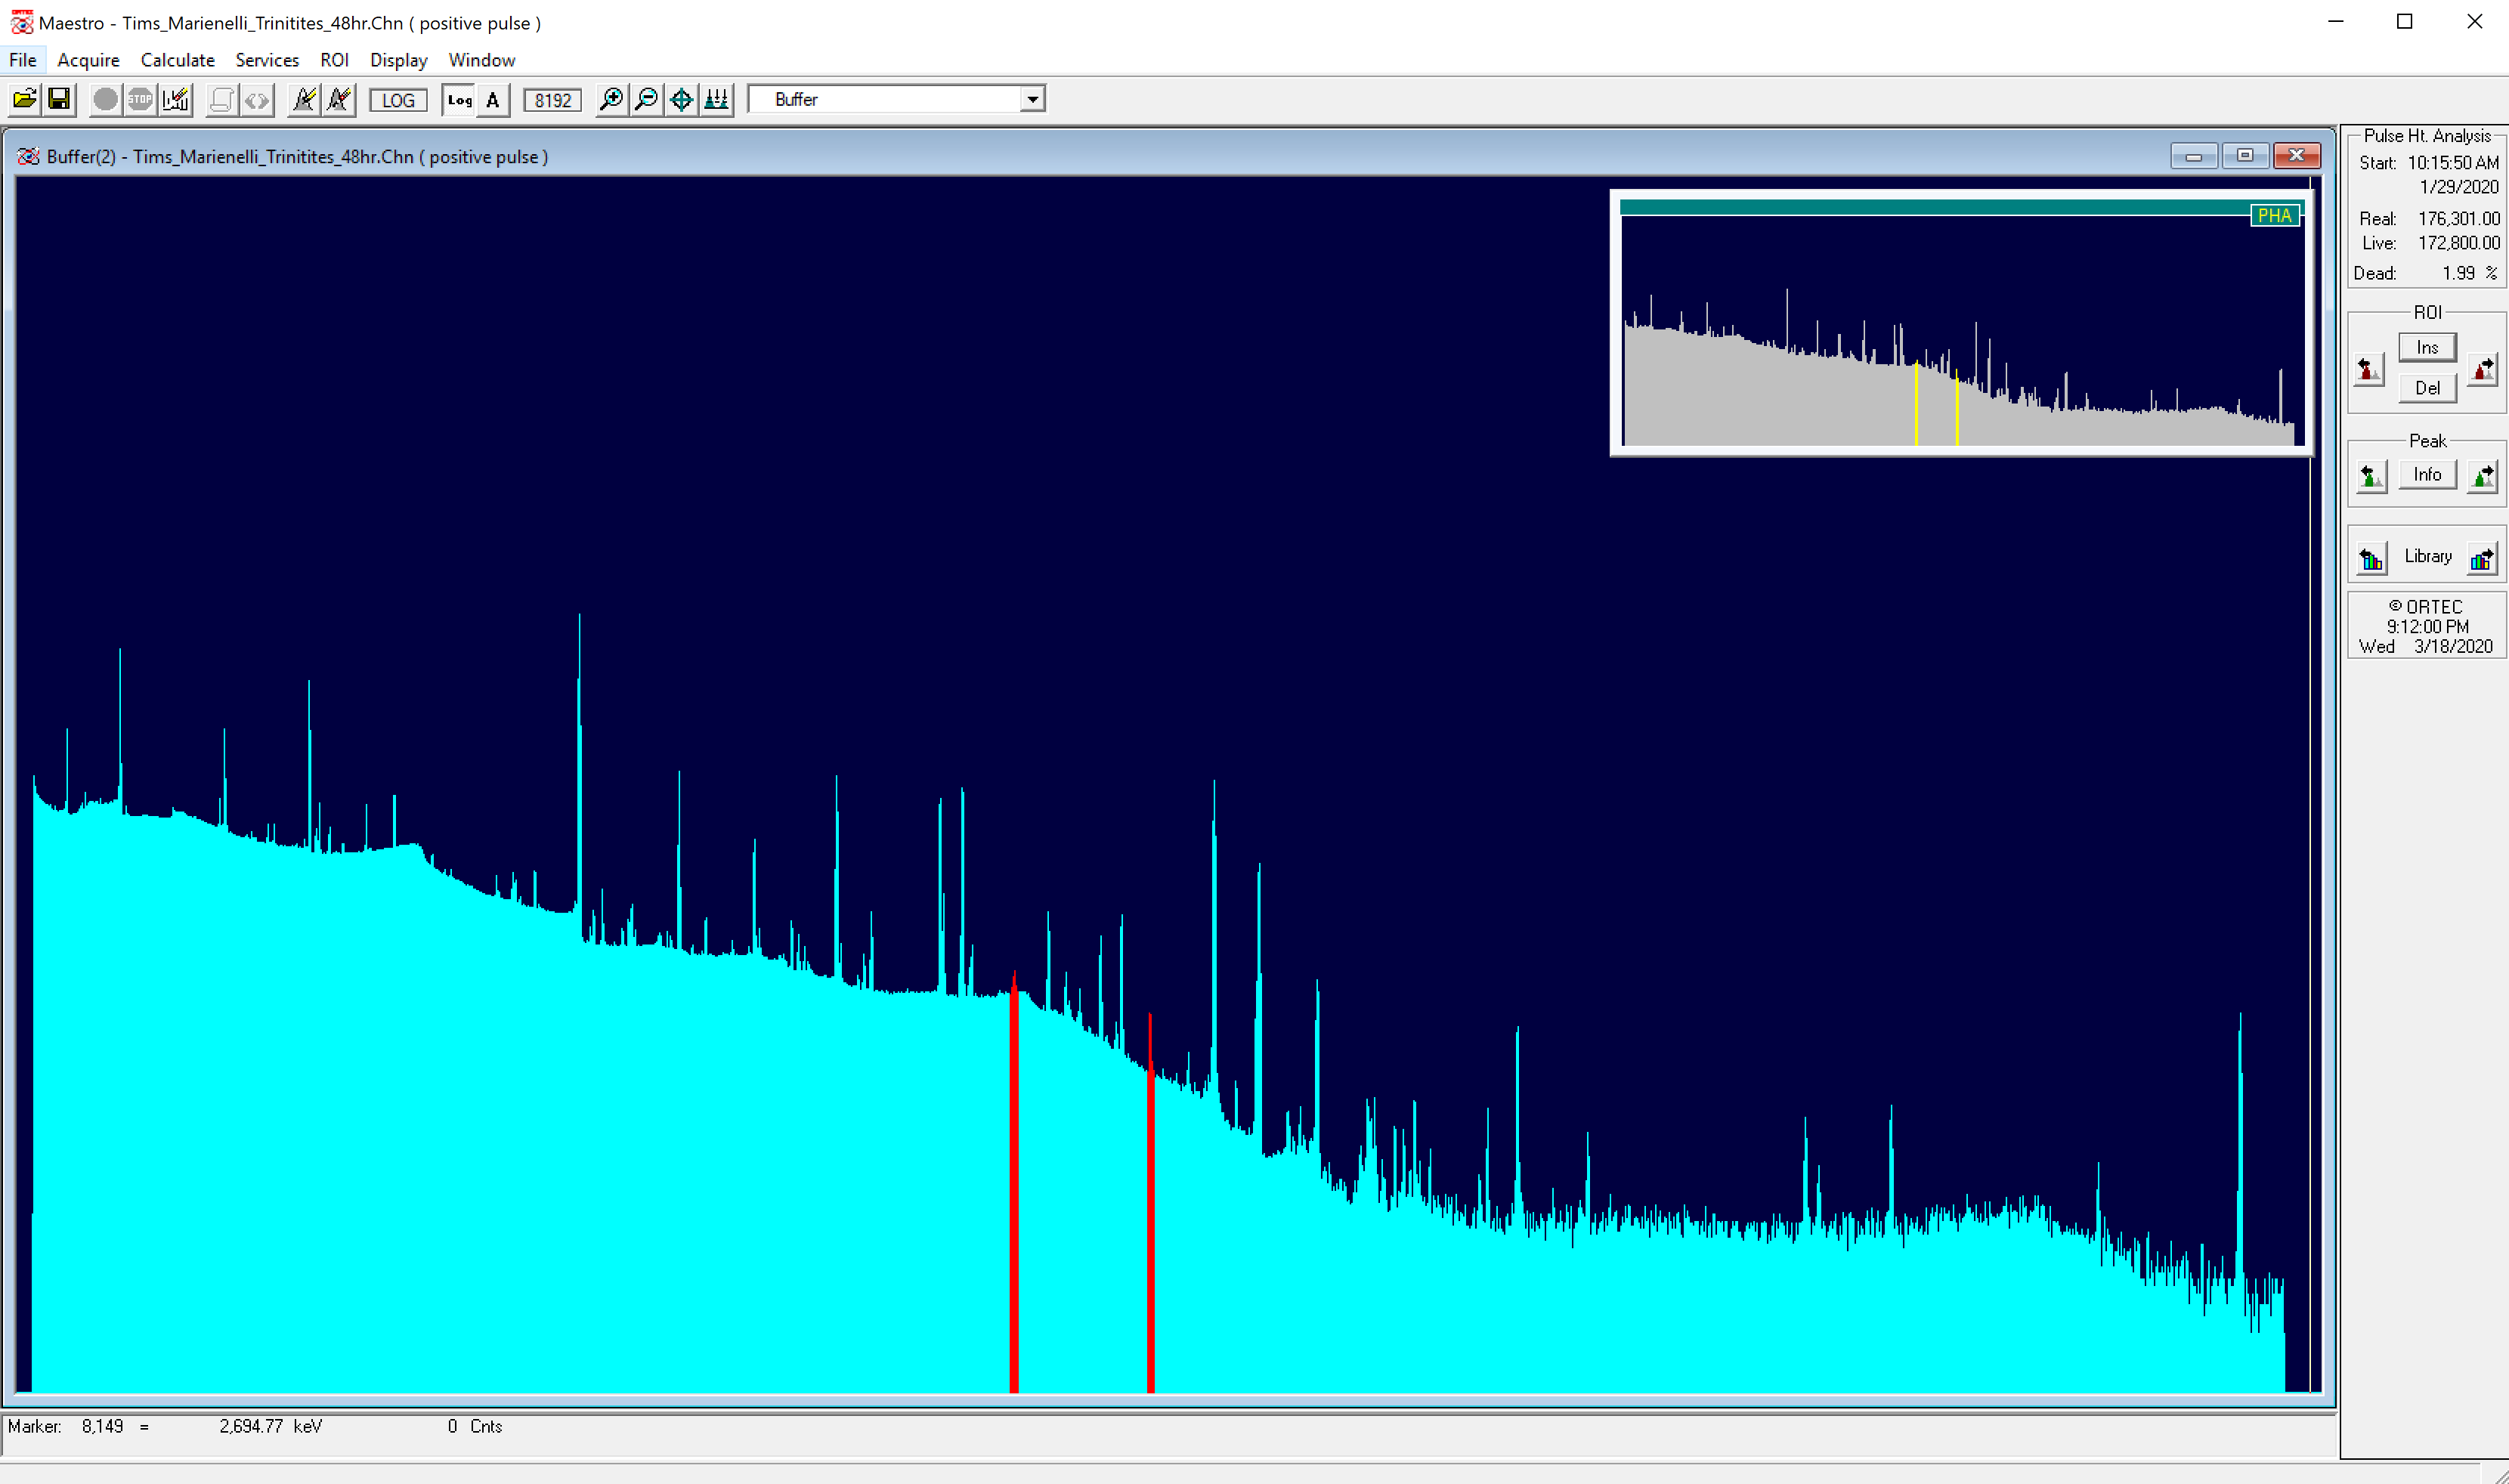Click the ROI Ins button
2509x1484 pixels.
2427,347
